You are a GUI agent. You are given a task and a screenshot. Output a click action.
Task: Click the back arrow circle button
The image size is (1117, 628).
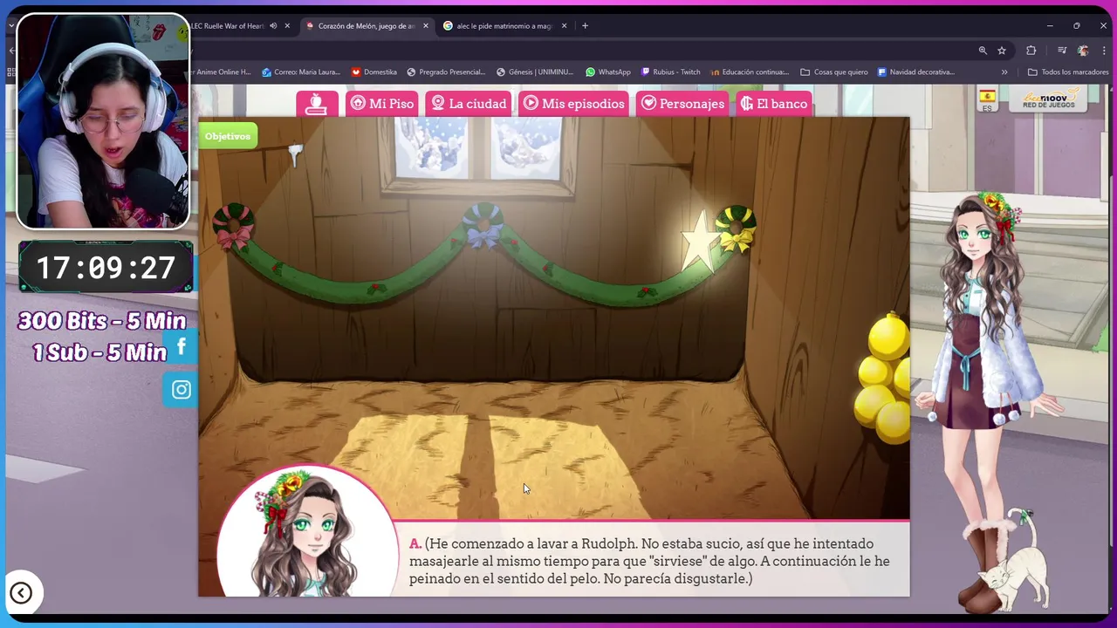(21, 594)
